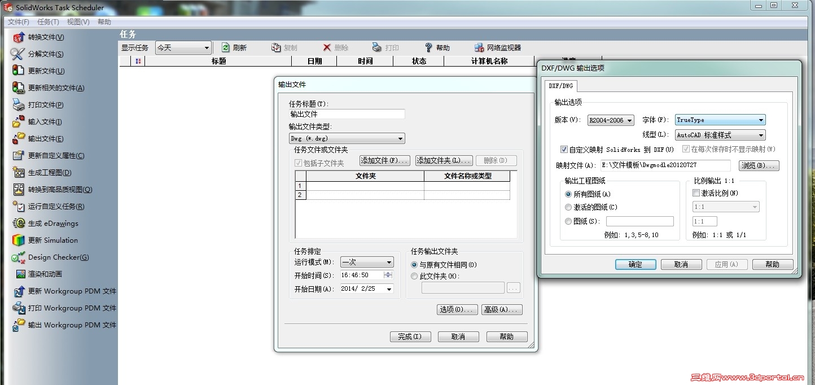Open 文件(F) menu

pyautogui.click(x=19, y=22)
